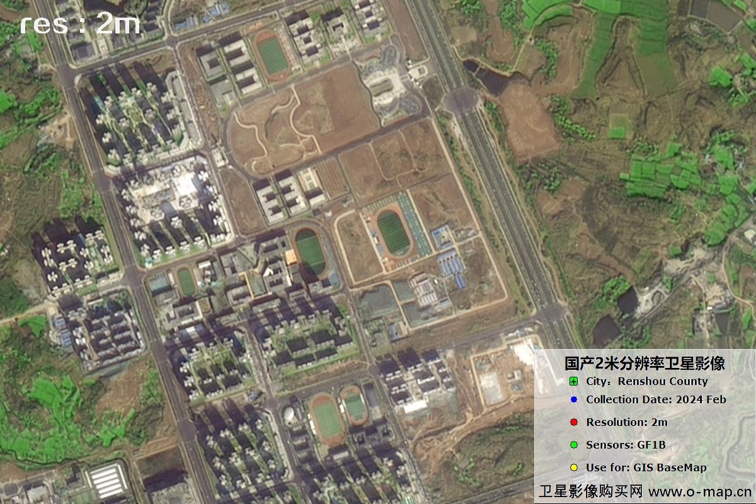Click the 'City: Renshou County' label
The height and width of the screenshot is (504, 756).
point(646,381)
